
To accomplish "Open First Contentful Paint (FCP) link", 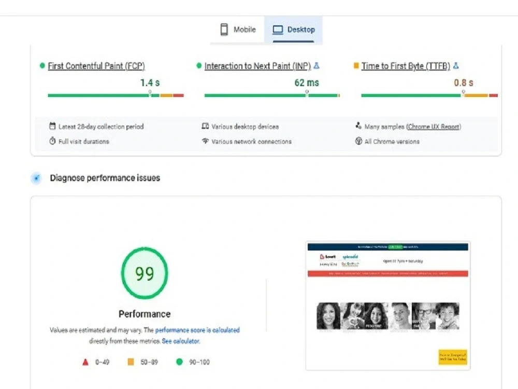I will click(x=96, y=66).
